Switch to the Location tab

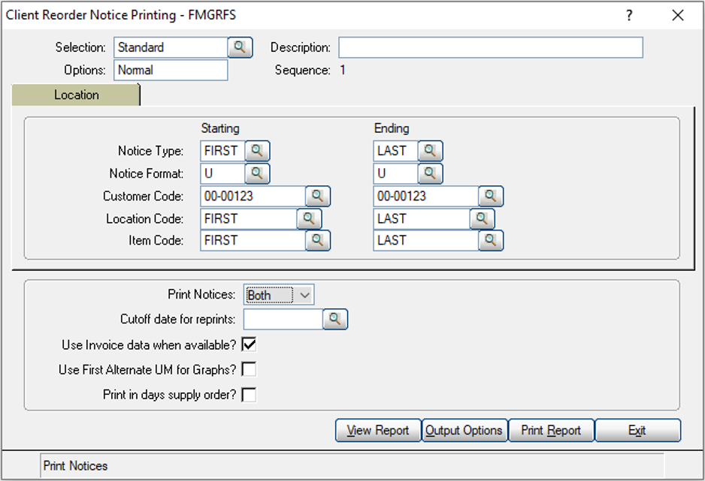pyautogui.click(x=76, y=95)
